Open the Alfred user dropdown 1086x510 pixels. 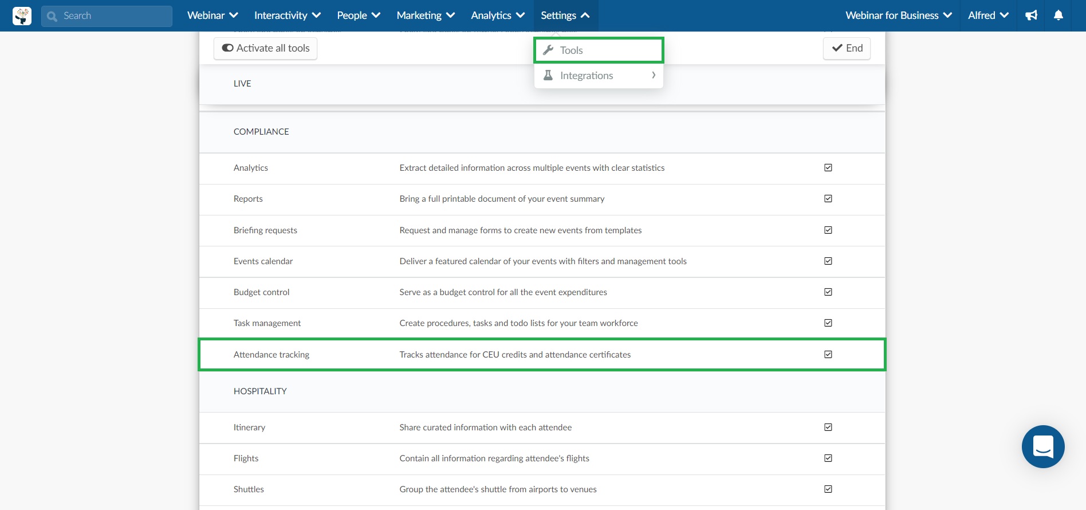click(988, 15)
